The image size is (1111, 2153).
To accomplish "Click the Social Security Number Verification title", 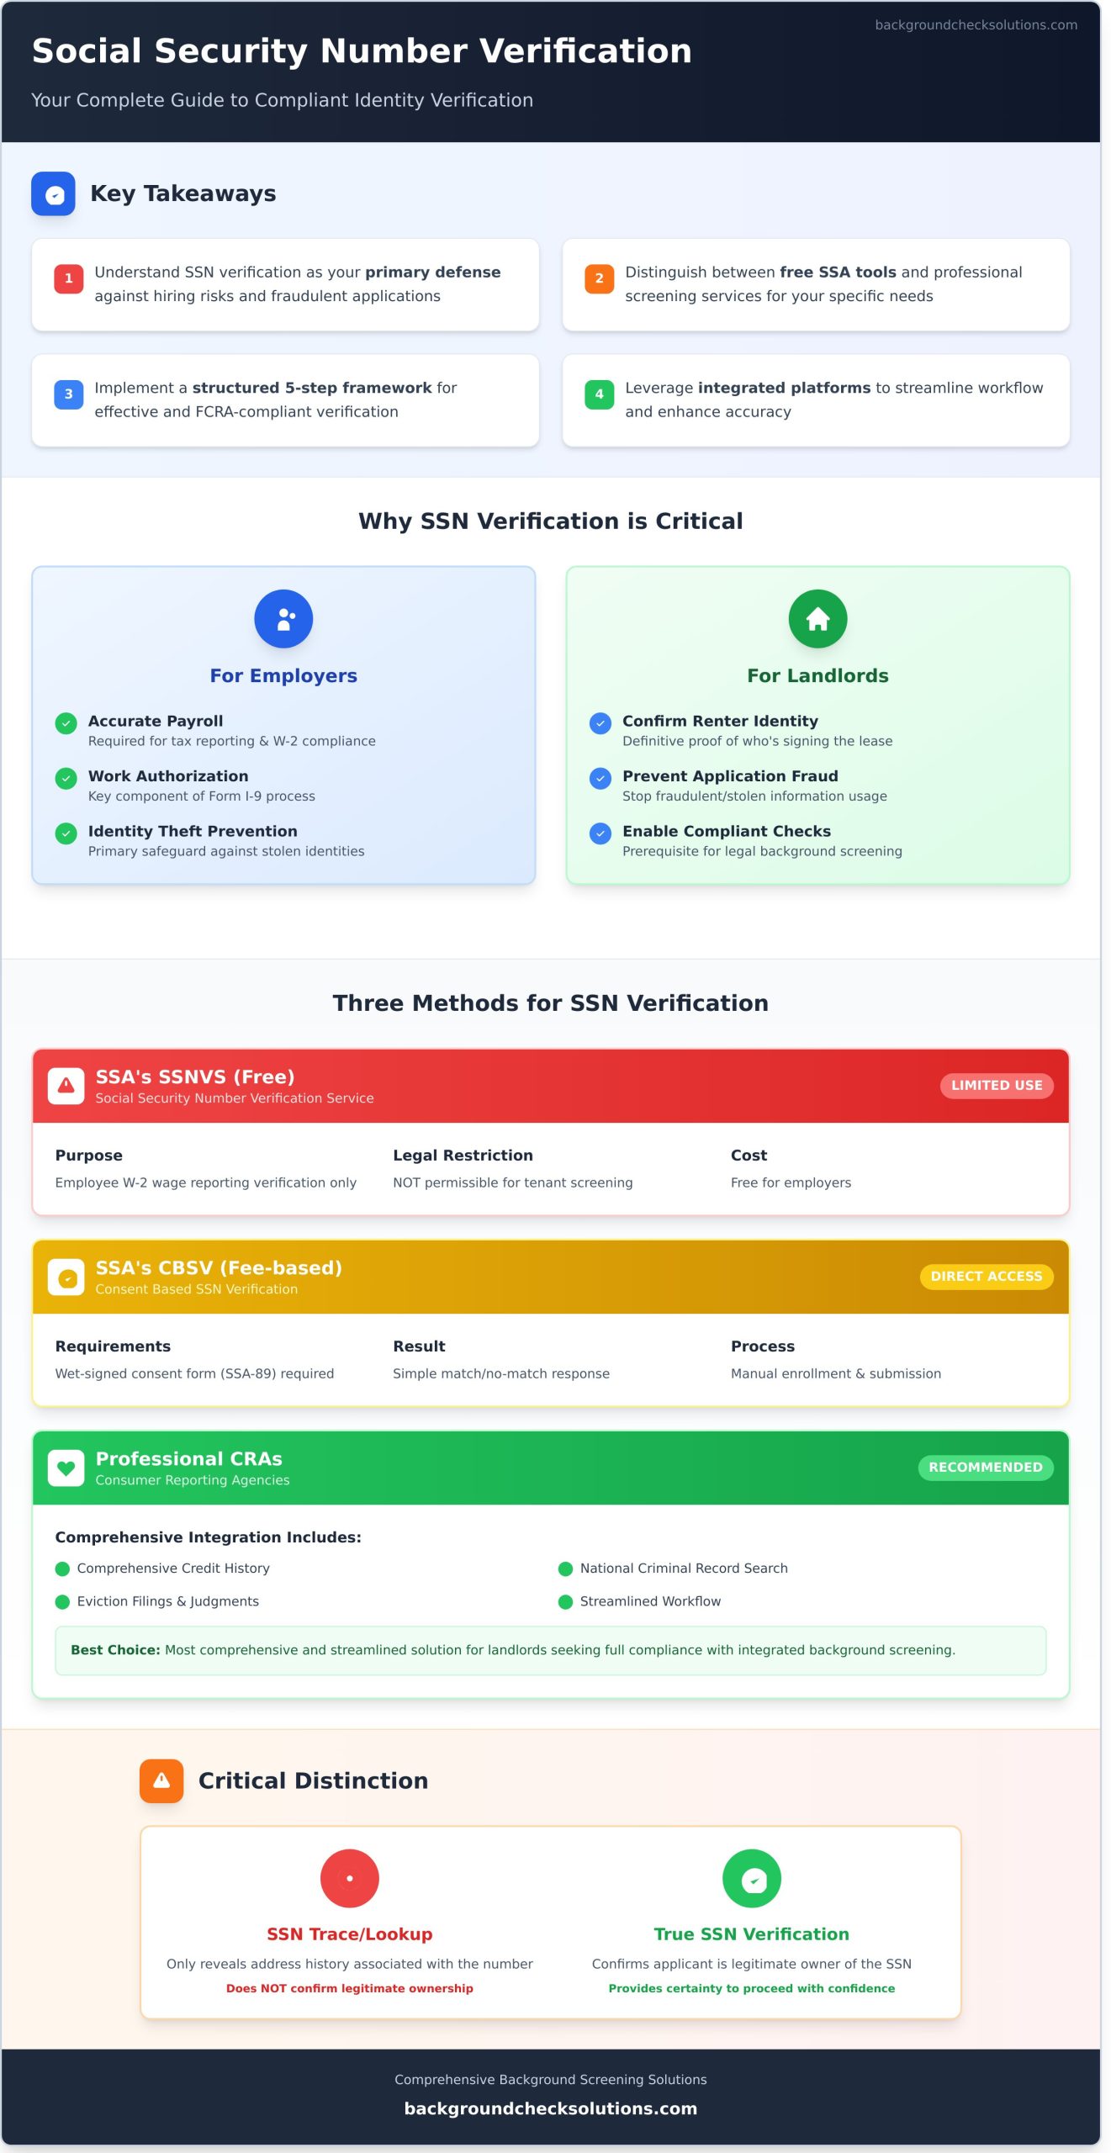I will [362, 51].
